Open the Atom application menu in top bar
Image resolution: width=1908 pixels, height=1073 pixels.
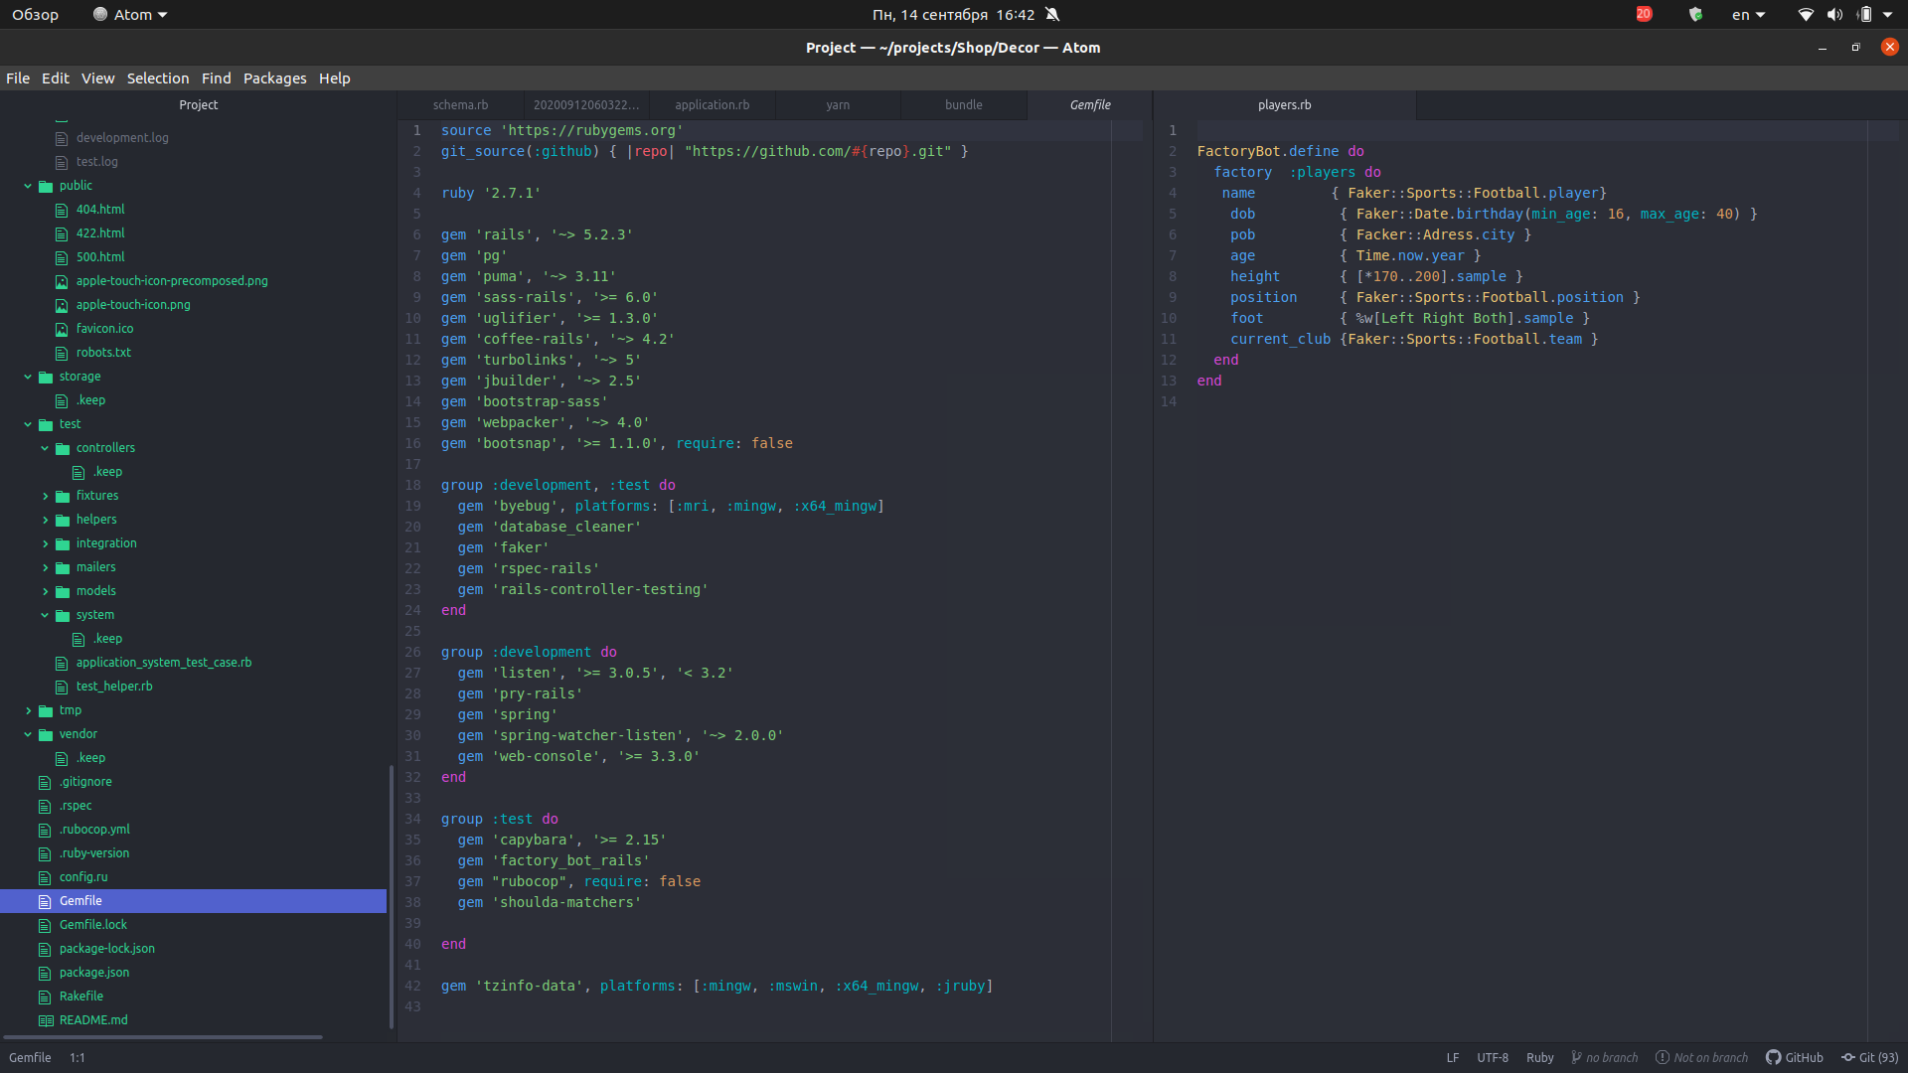coord(130,15)
